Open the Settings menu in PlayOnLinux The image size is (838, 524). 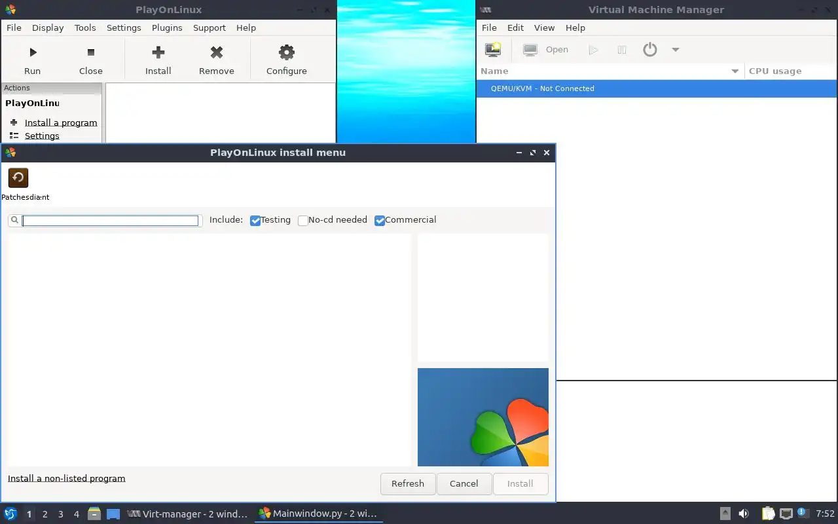[x=124, y=28]
